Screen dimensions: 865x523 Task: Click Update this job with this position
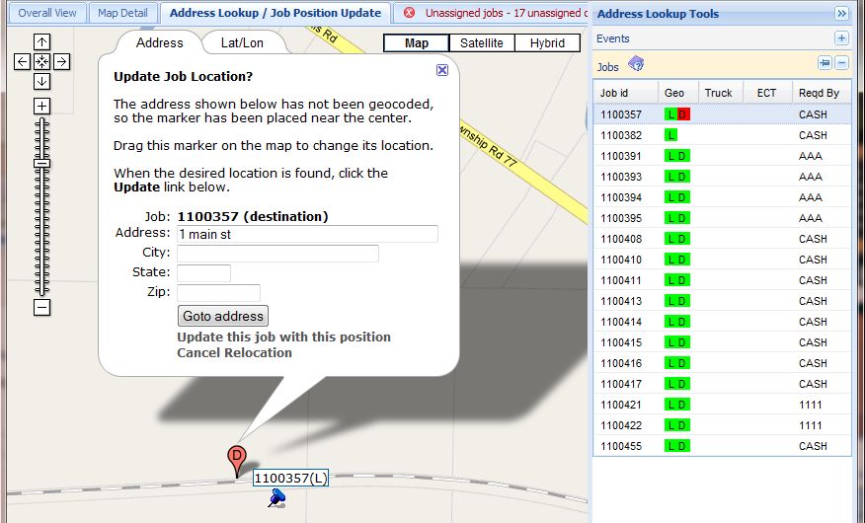pos(283,336)
